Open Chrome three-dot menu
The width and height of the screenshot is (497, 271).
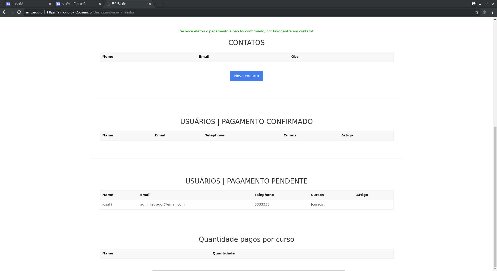tap(492, 12)
